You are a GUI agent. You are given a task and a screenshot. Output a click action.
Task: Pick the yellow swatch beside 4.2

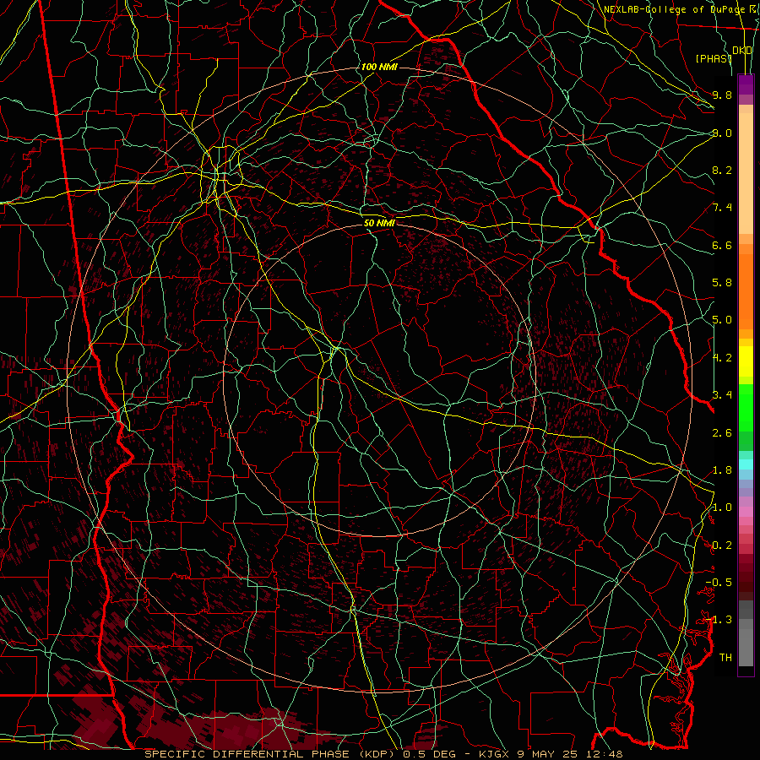coord(746,361)
